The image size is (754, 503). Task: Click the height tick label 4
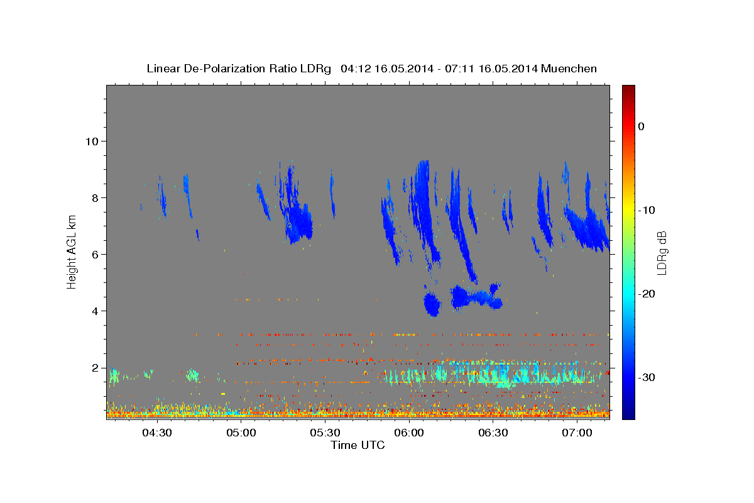pos(96,311)
